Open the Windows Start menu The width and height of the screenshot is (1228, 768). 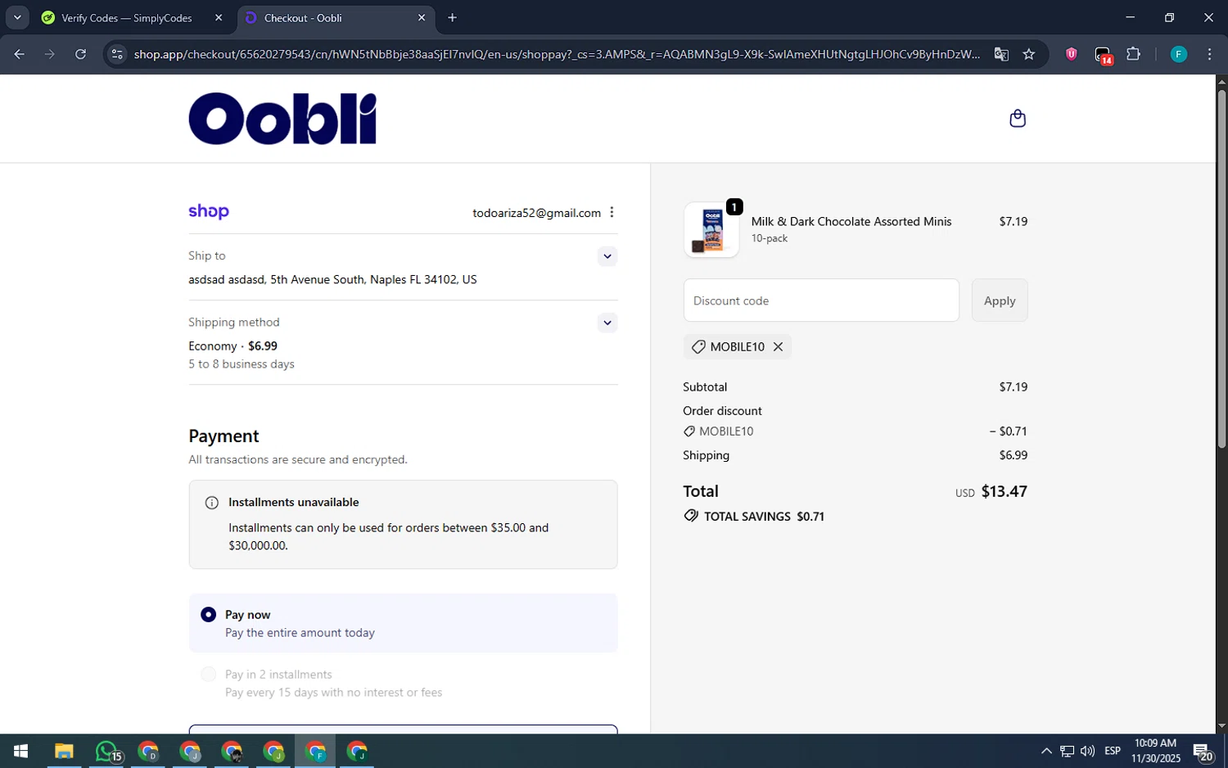pos(20,751)
